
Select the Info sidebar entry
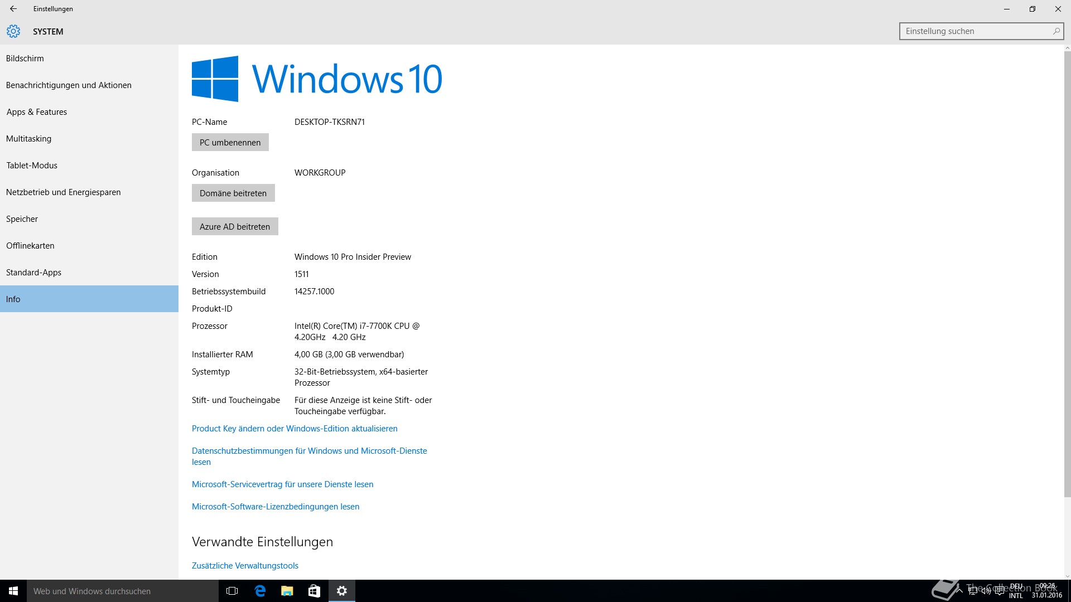tap(89, 299)
